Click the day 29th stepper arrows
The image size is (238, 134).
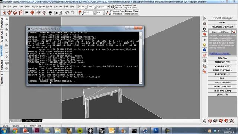(95, 7)
